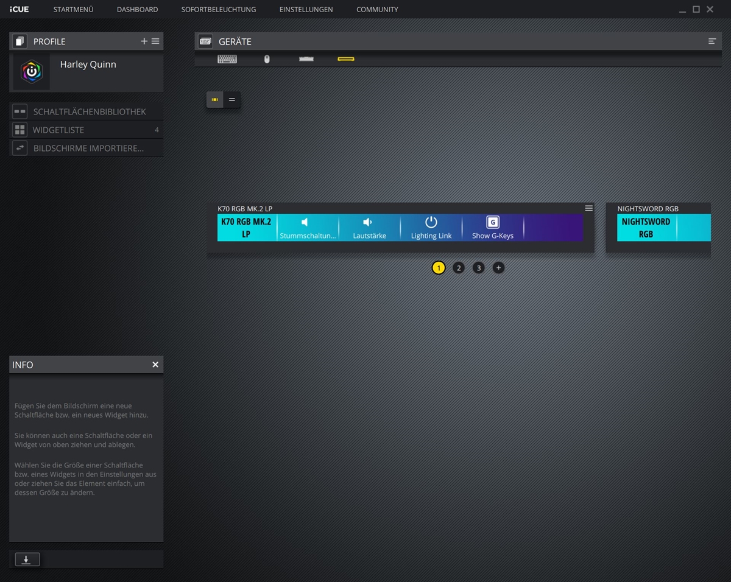This screenshot has height=582, width=731.
Task: Minimize the iCUE window
Action: point(683,10)
